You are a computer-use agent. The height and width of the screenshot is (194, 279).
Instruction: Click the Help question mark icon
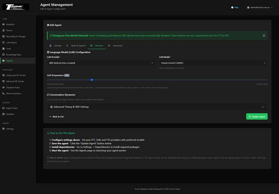coord(232,7)
